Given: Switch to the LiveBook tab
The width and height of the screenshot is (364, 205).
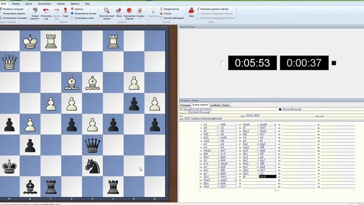Looking at the screenshot, I should tap(215, 105).
